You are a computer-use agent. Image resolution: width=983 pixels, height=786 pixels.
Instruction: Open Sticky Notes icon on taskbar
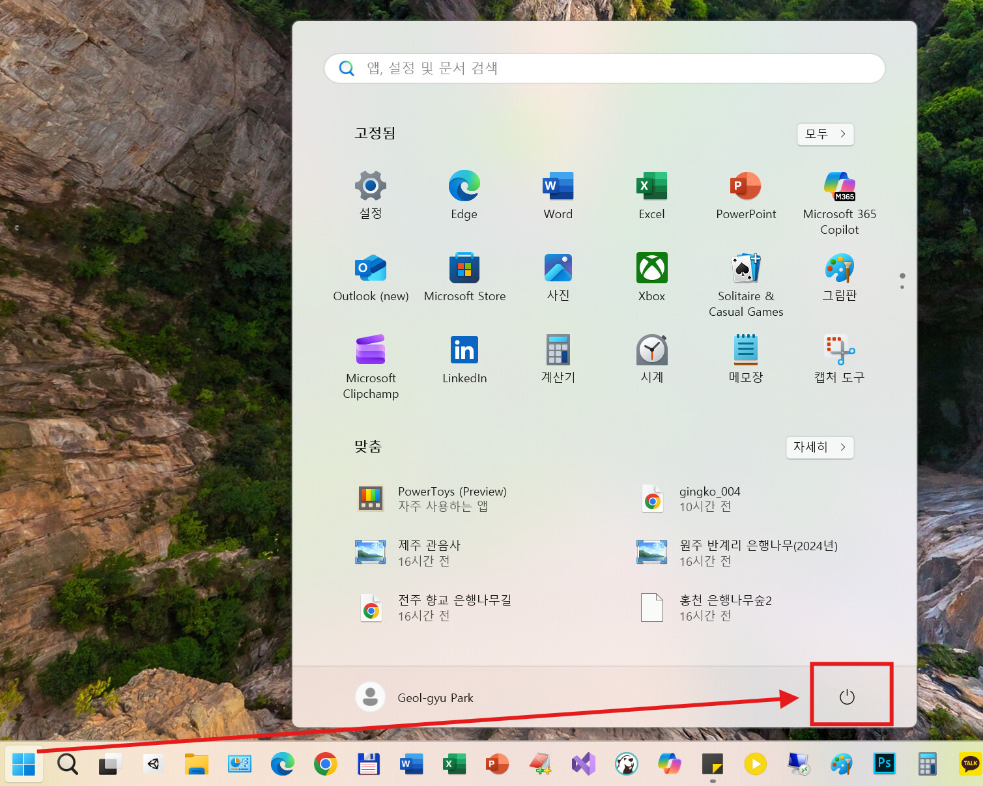click(713, 764)
